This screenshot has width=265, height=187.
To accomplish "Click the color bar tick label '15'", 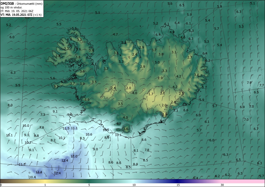I will pyautogui.click(x=178, y=185).
